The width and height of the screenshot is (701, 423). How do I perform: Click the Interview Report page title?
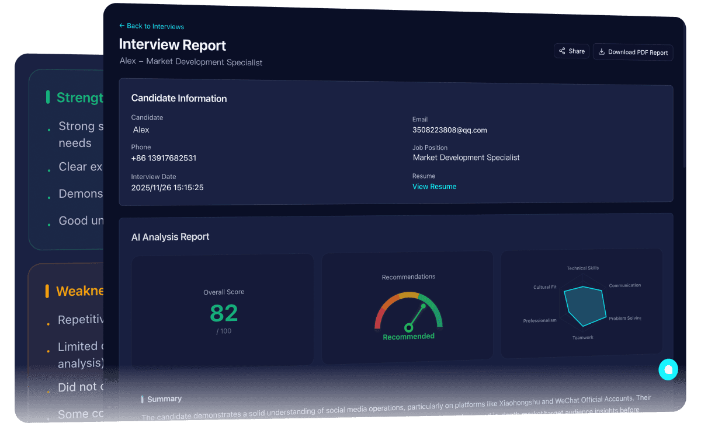pyautogui.click(x=172, y=45)
